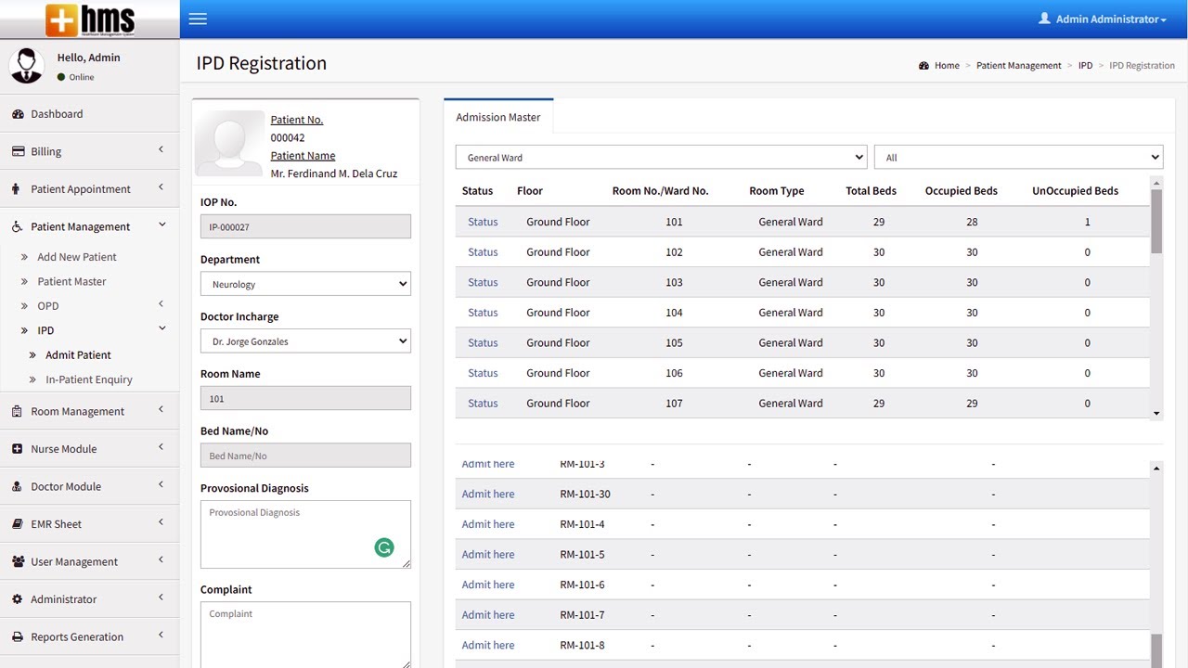Click the bed list scrollbar up arrow
Image resolution: width=1188 pixels, height=668 pixels.
coord(1156,469)
